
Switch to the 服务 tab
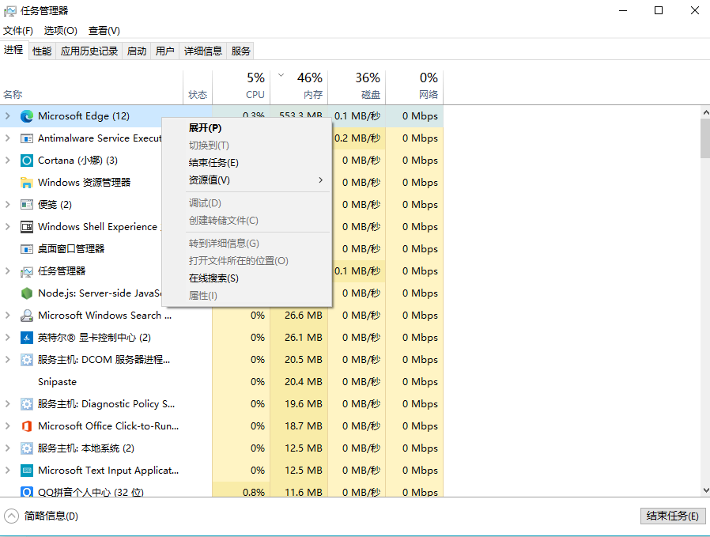(x=240, y=51)
